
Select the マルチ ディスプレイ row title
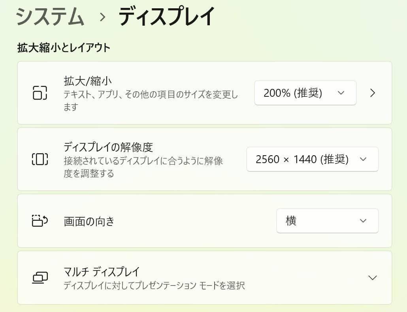(102, 272)
